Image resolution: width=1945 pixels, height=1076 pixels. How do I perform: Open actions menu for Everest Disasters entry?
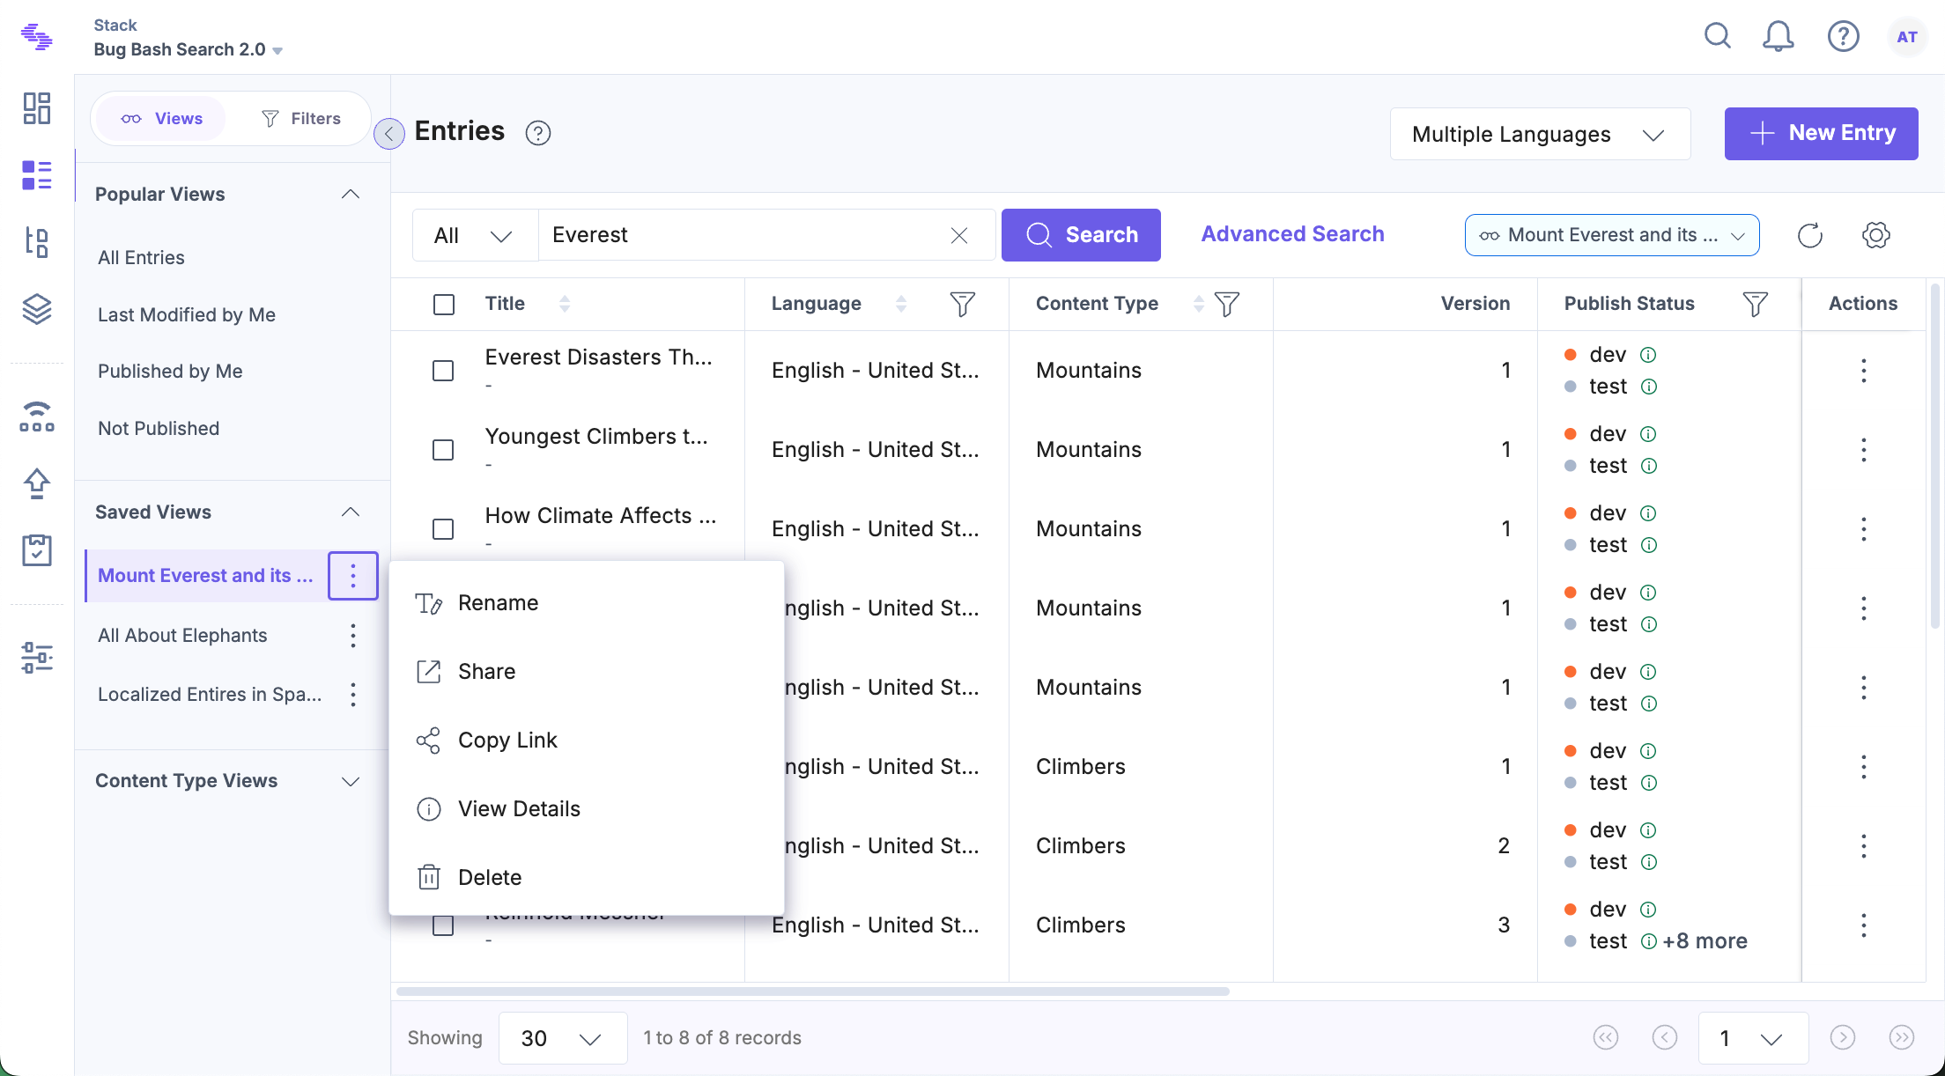pos(1863,371)
